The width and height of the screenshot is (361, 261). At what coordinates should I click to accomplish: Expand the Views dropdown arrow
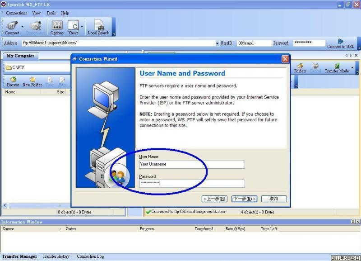pos(82,27)
